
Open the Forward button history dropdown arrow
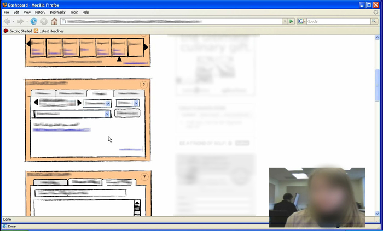(27, 21)
